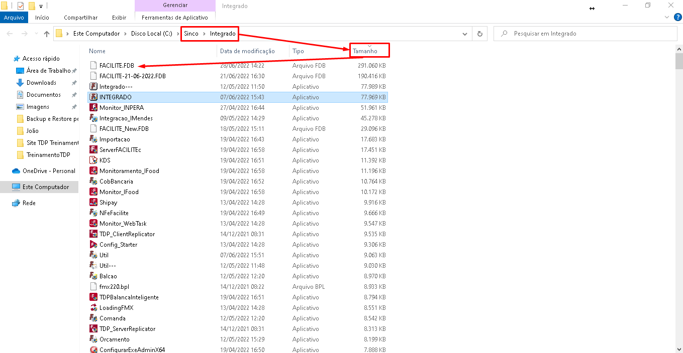Select the TDP_ServerReplicator file name

pyautogui.click(x=128, y=329)
